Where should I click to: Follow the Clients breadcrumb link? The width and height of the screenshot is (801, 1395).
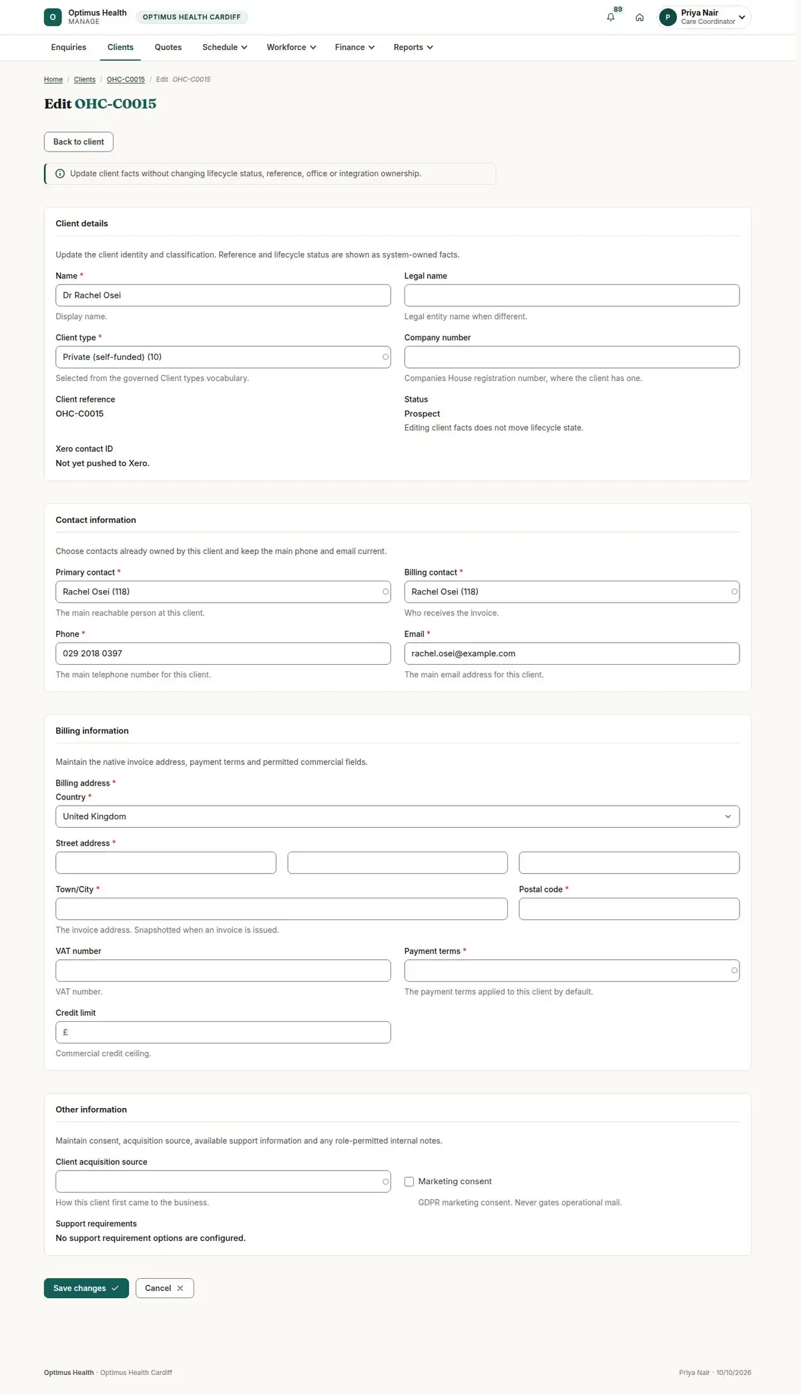[85, 79]
